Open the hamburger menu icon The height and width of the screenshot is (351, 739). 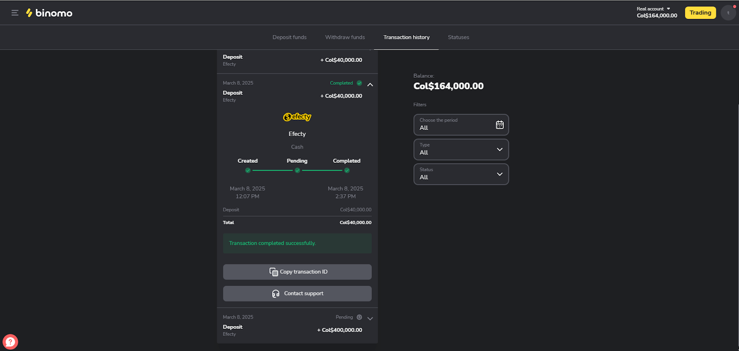click(x=15, y=13)
